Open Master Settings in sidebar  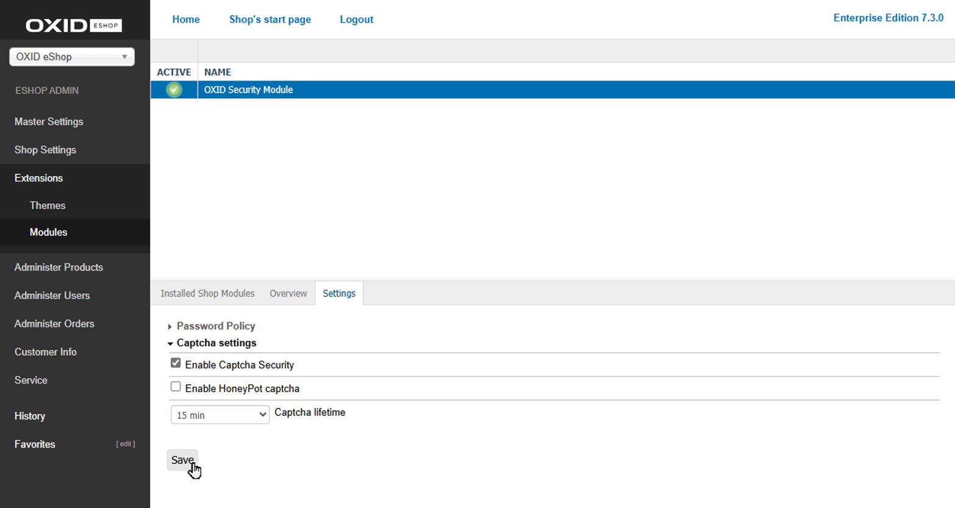(x=49, y=121)
